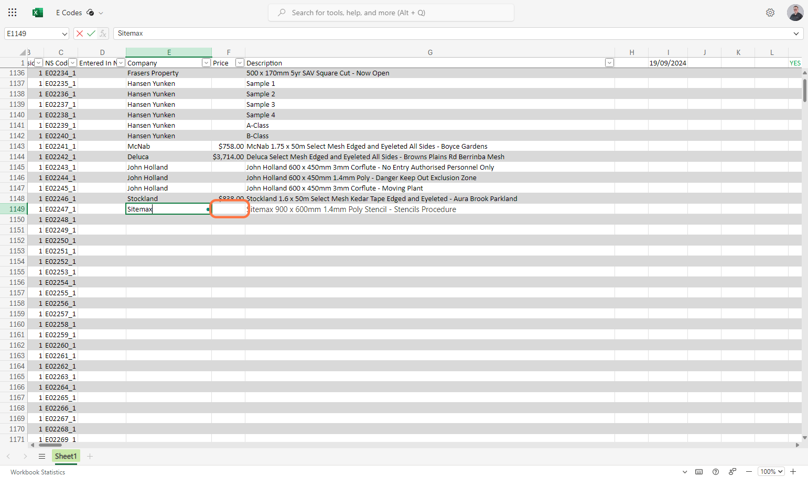Click the Excel logo icon
The image size is (808, 477).
pyautogui.click(x=38, y=13)
